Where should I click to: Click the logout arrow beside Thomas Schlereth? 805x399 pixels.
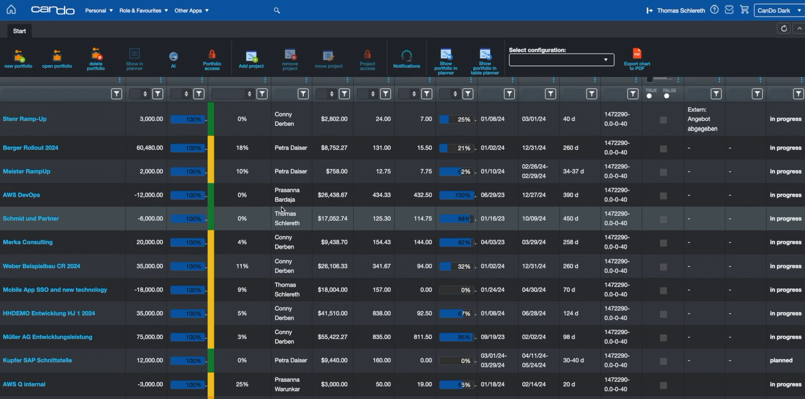click(x=649, y=11)
